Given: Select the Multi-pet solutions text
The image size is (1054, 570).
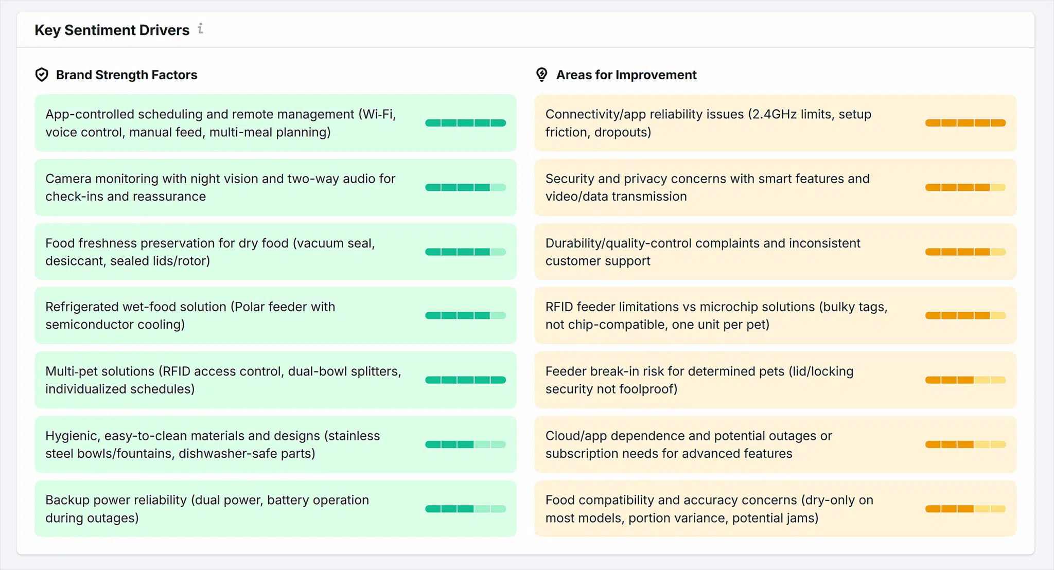Looking at the screenshot, I should [x=223, y=380].
